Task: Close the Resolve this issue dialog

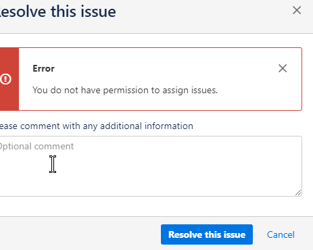Action: 297,10
